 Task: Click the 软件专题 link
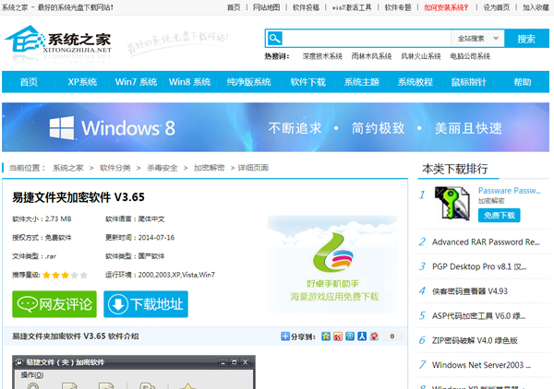pos(398,7)
